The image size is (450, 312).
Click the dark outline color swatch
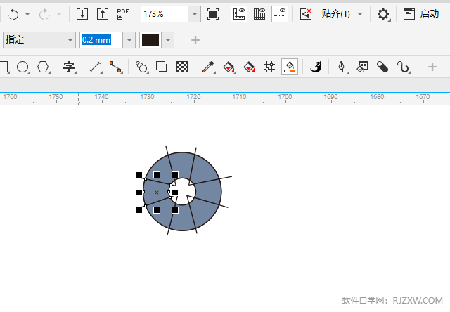tap(150, 40)
